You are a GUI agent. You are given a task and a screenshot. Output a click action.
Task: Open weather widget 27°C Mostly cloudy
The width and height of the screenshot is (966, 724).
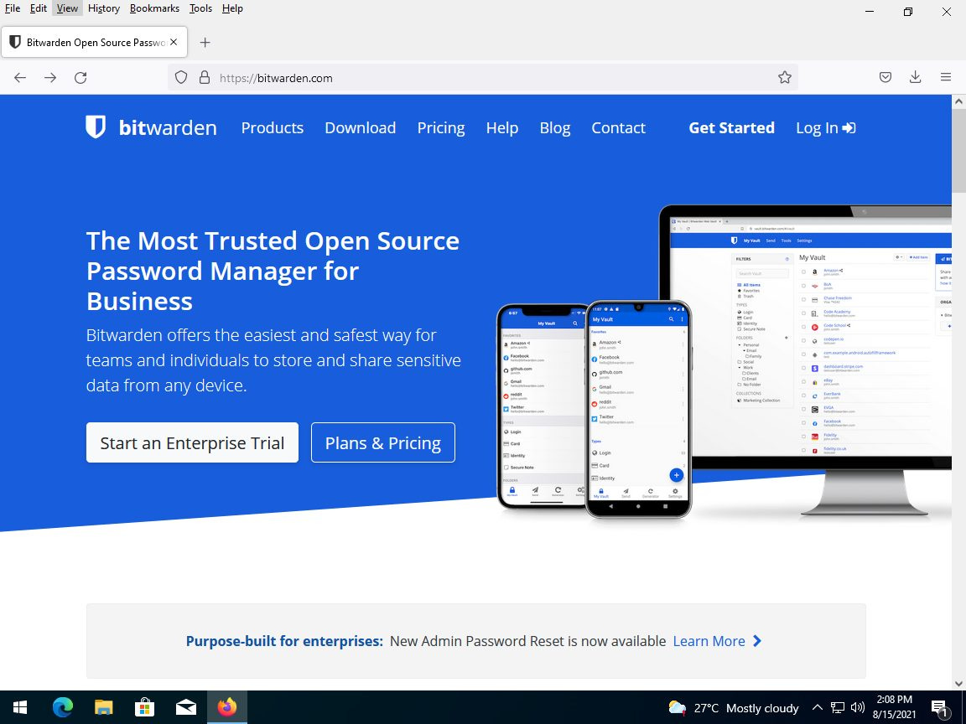pyautogui.click(x=733, y=708)
